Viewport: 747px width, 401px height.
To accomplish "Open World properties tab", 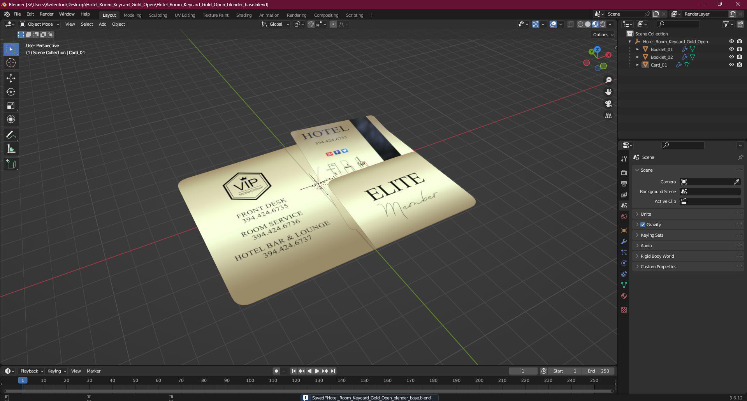I will [624, 216].
